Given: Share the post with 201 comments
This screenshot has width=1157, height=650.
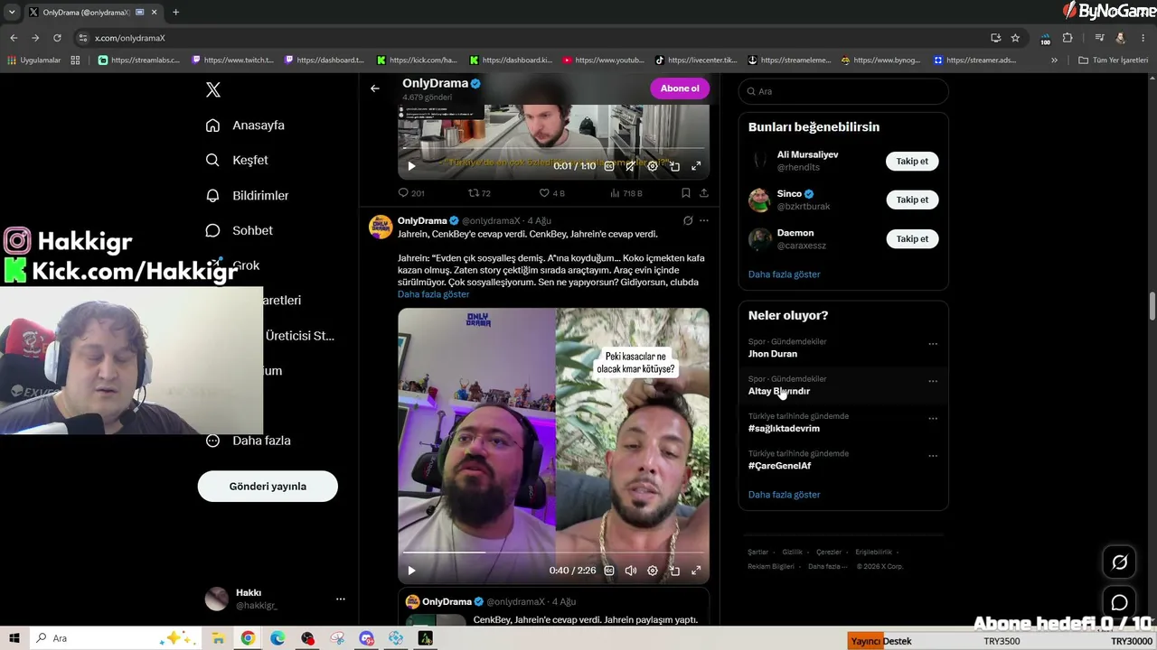Looking at the screenshot, I should 704,193.
